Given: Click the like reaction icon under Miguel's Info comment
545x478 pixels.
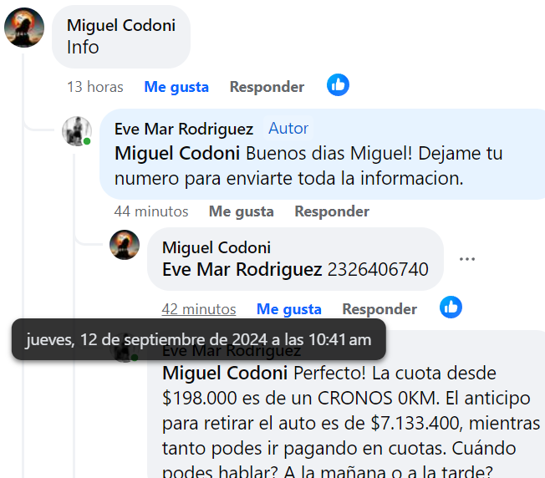Looking at the screenshot, I should (x=338, y=84).
